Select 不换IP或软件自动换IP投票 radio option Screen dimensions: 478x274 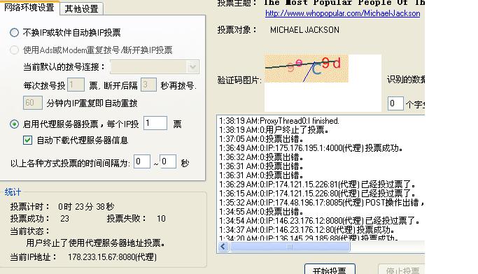coord(14,32)
